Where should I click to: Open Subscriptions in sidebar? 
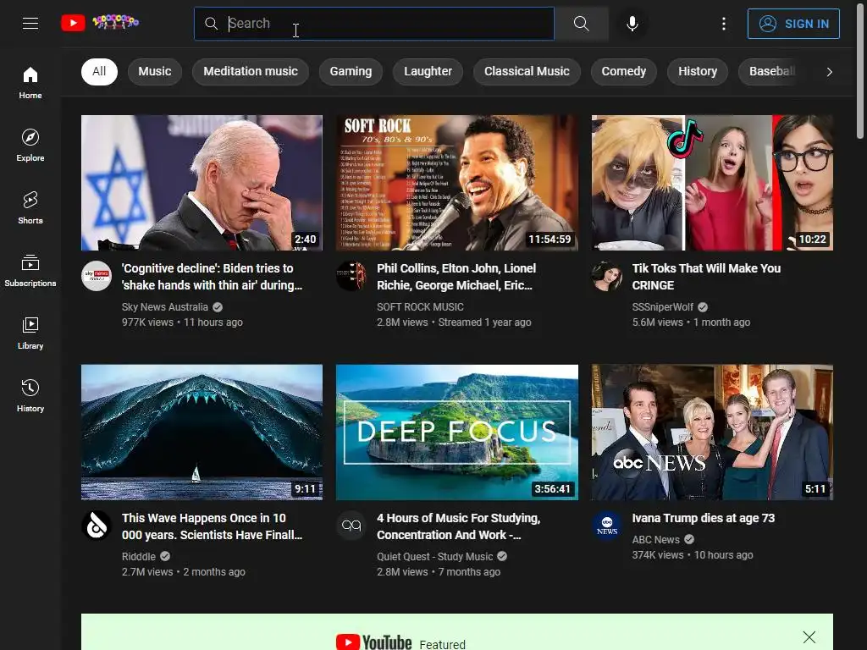(x=30, y=270)
